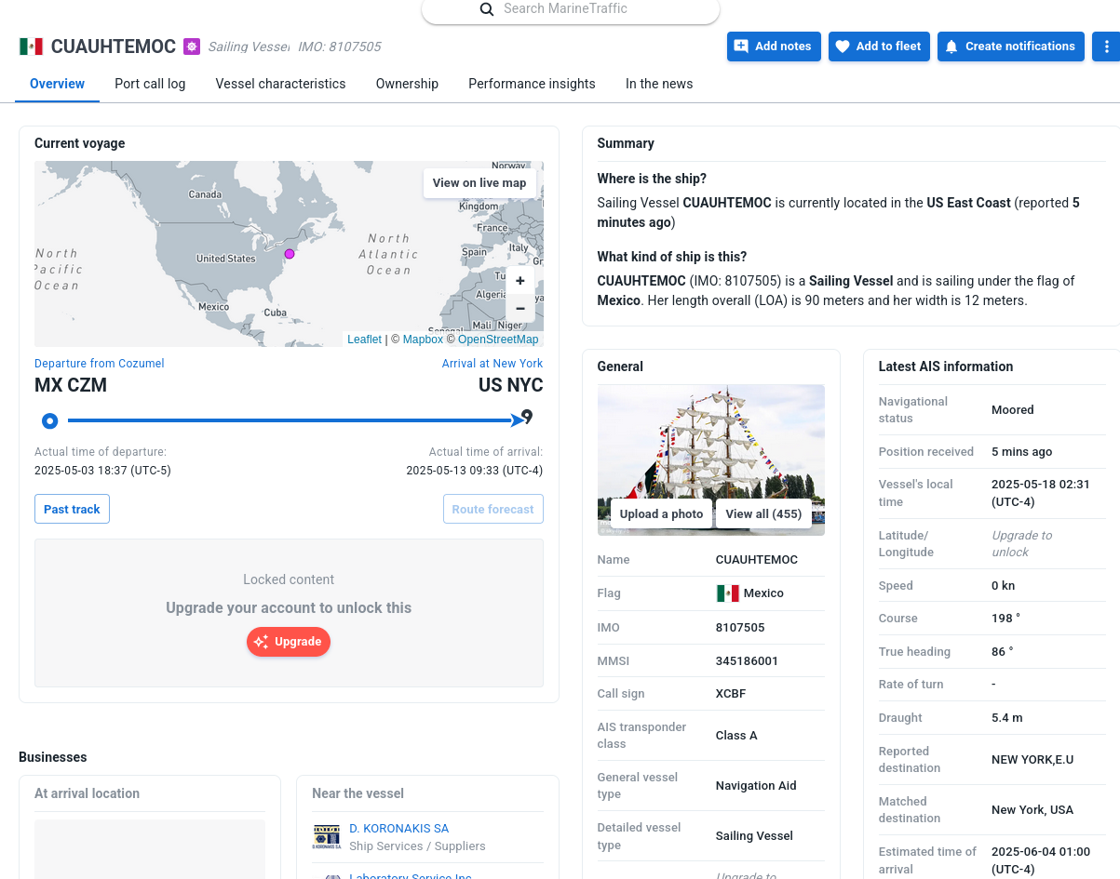This screenshot has width=1120, height=879.
Task: Open the Port call log tab
Action: [150, 84]
